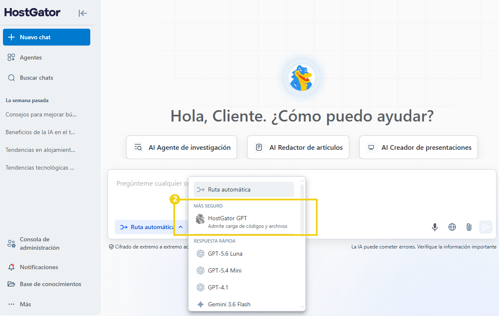Click the 'RESPUESTA RÁPIDA' section label
The width and height of the screenshot is (499, 316).
click(215, 241)
